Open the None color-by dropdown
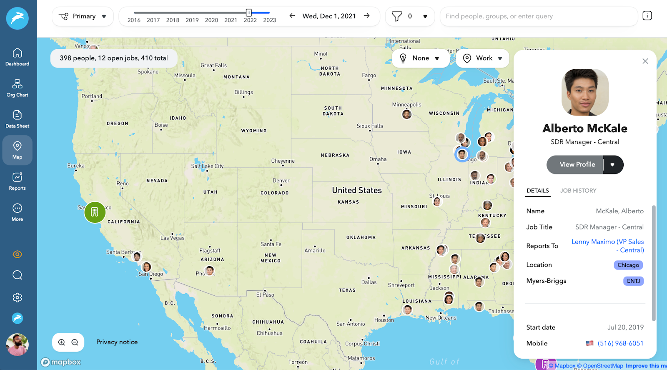Screen dimensions: 667x370 420,58
